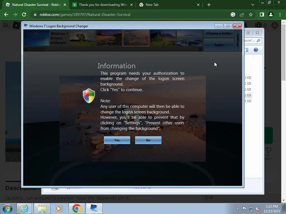Viewport: 286px width, 214px height.
Task: Select the green mountain wallpaper thumbnail
Action: click(x=163, y=38)
